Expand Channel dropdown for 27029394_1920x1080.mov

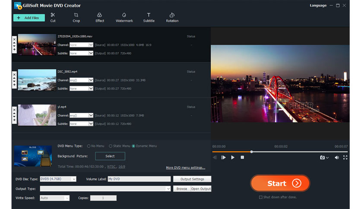pos(91,45)
